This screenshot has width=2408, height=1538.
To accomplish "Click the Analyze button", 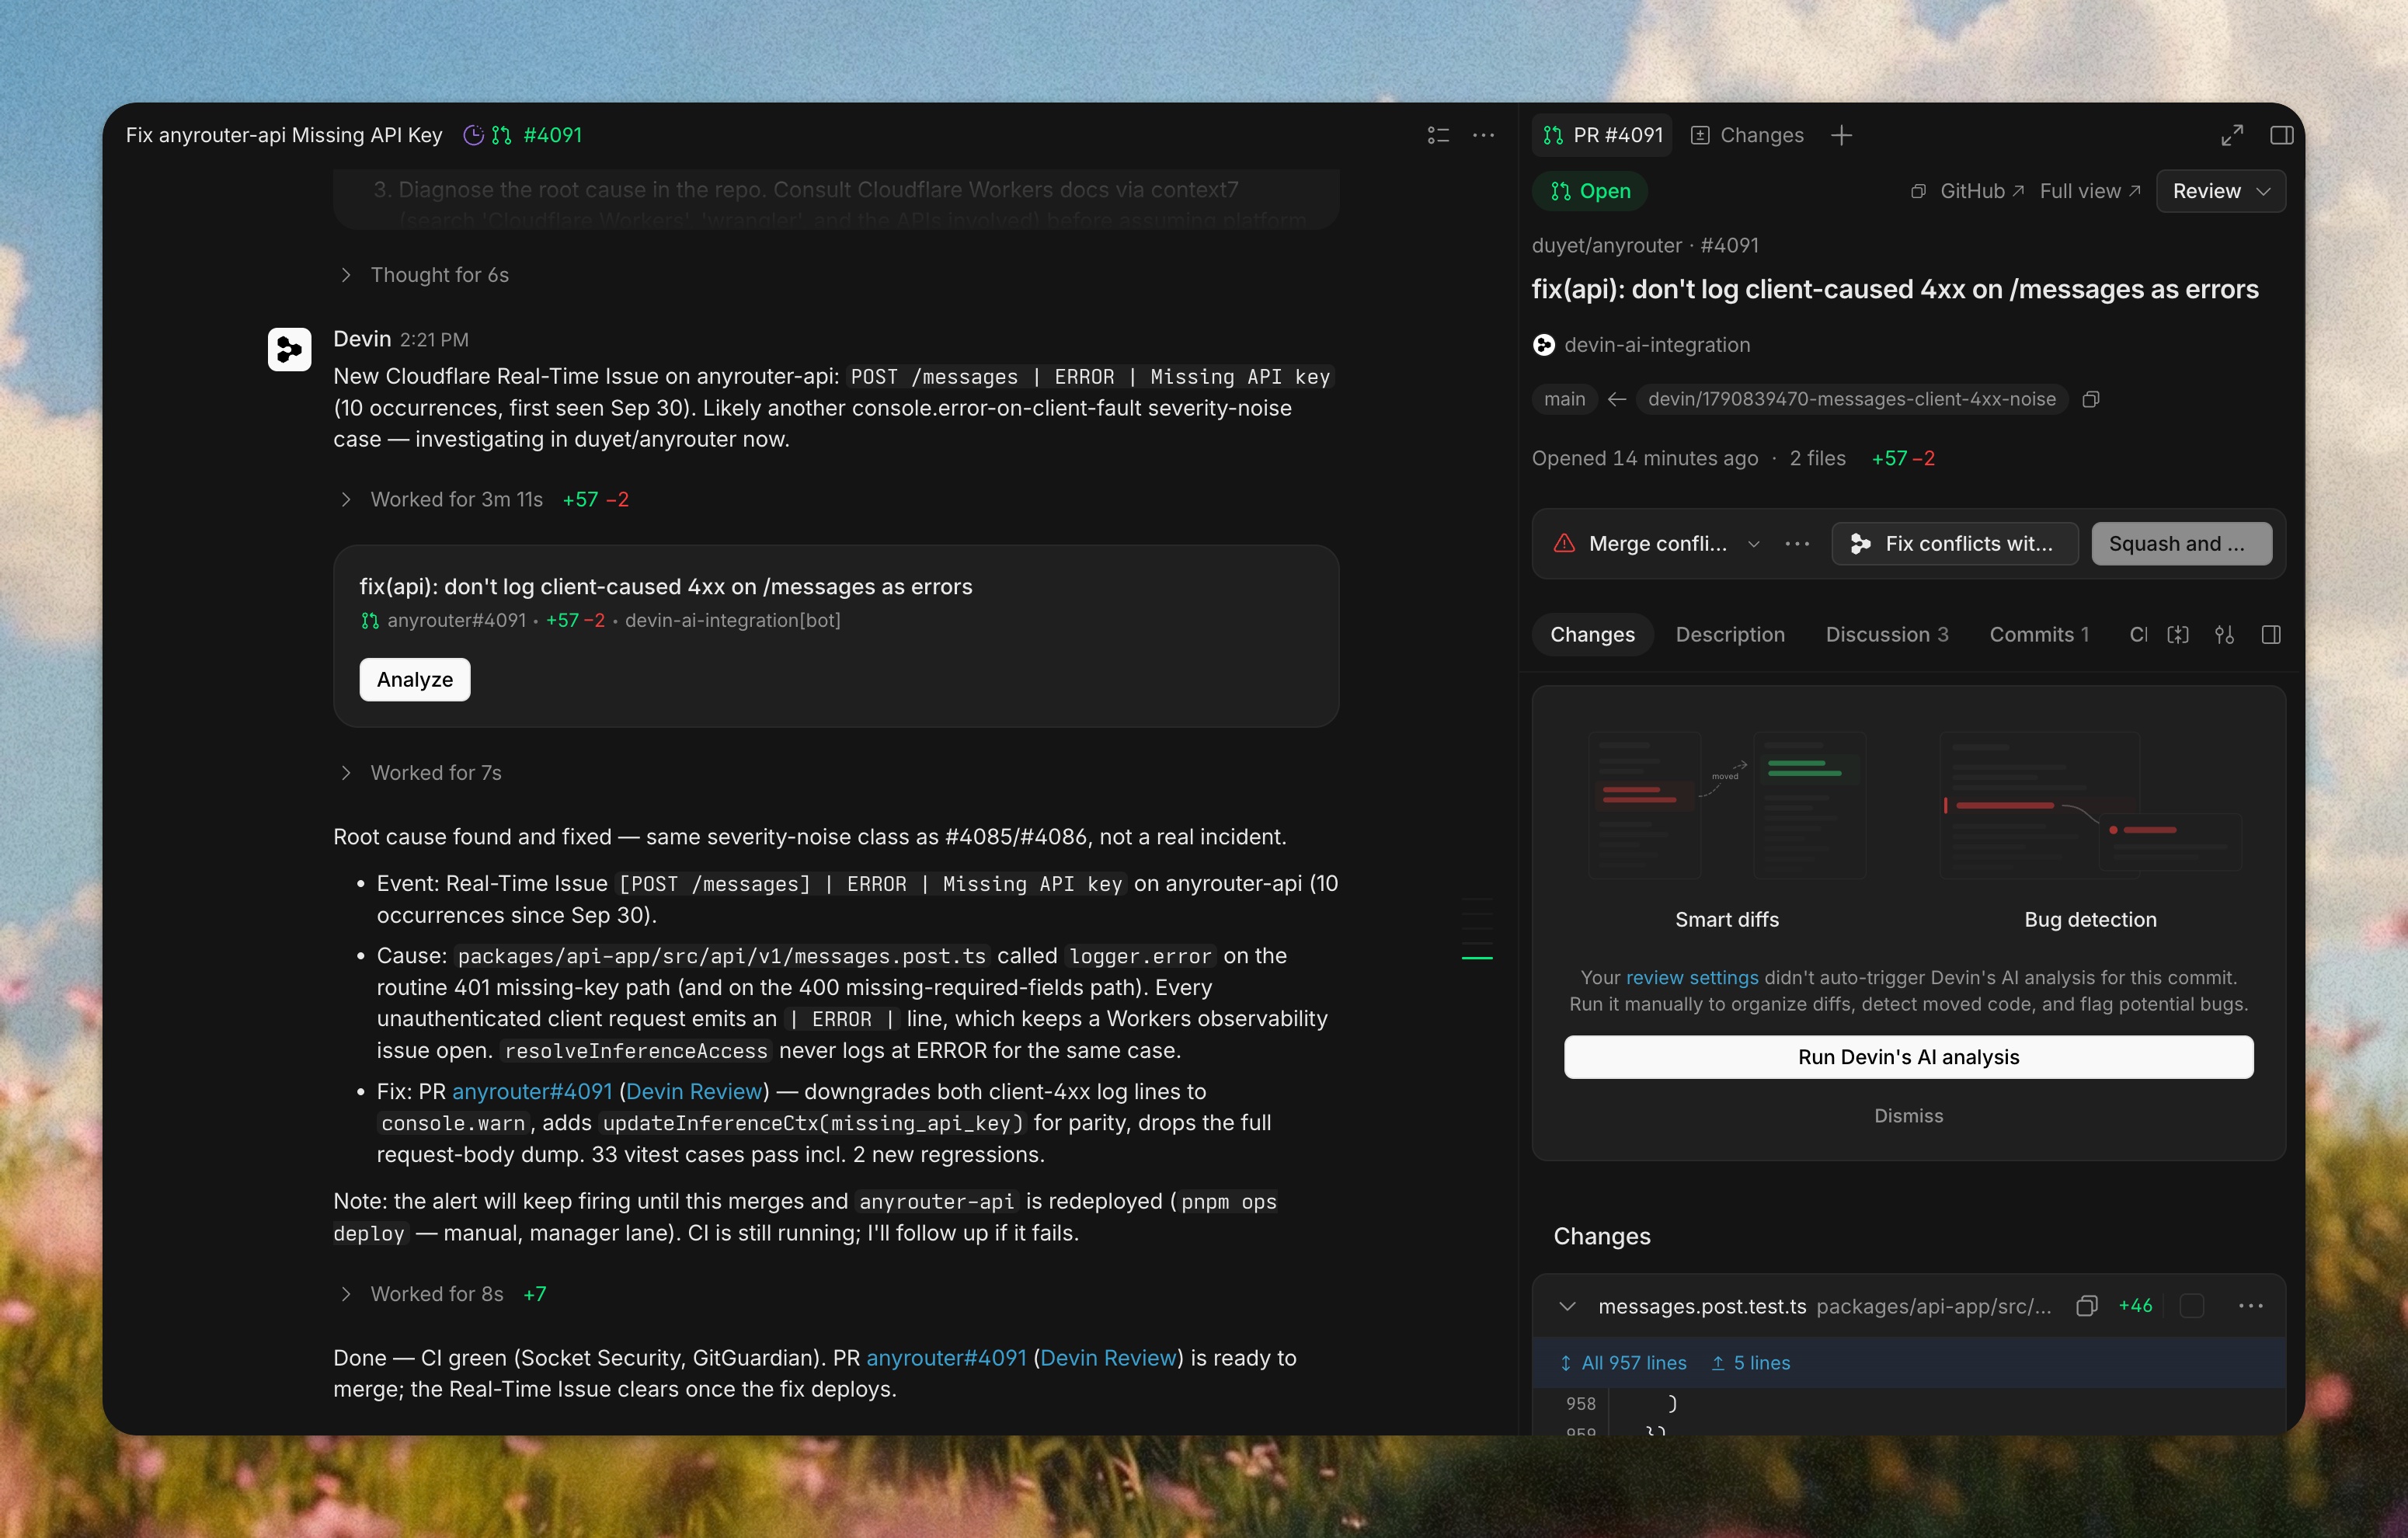I will pyautogui.click(x=414, y=680).
